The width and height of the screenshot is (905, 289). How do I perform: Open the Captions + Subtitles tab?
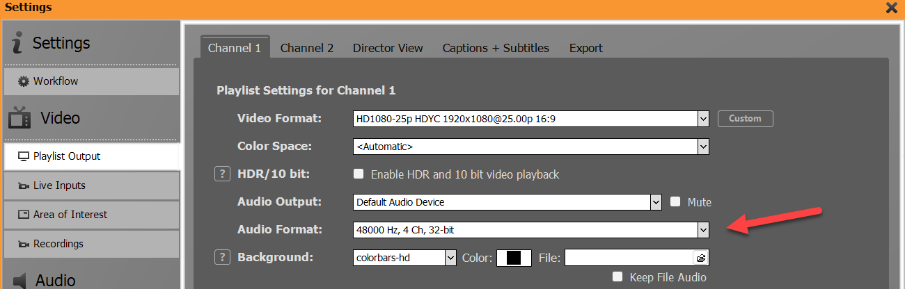496,48
